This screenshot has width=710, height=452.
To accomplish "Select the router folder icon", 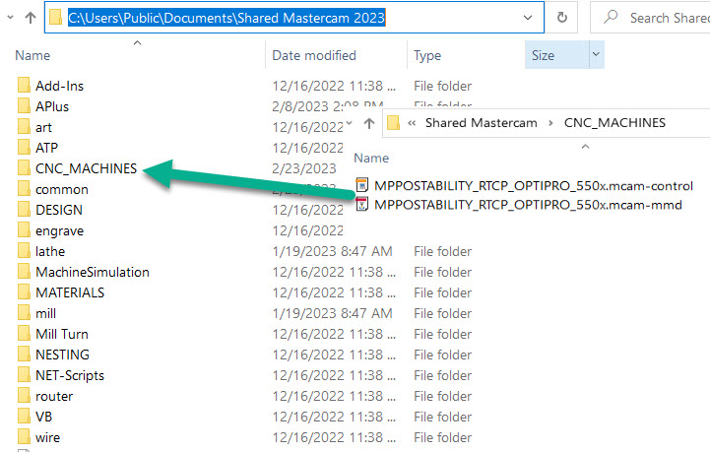I will pyautogui.click(x=24, y=395).
